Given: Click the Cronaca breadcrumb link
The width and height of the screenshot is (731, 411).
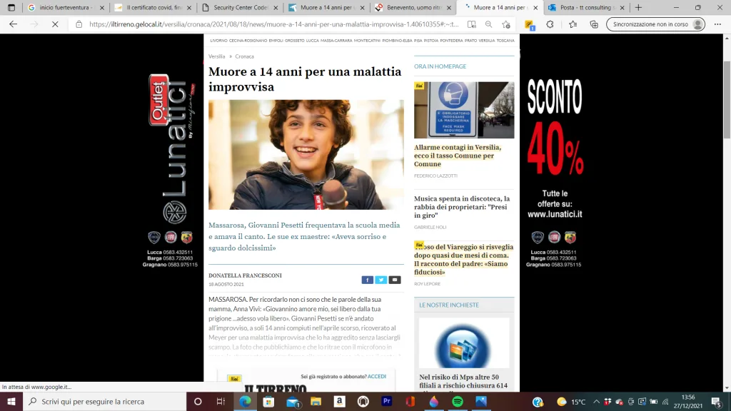Looking at the screenshot, I should (244, 56).
